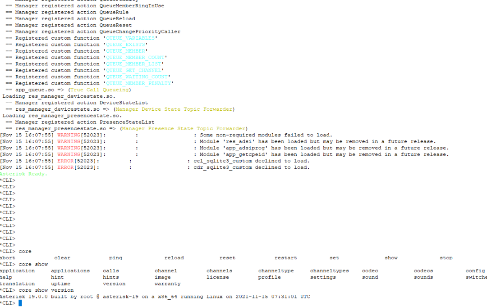Click 'Manager registered action QueueMemberRingInUse' line
The image size is (487, 307).
coord(85,6)
